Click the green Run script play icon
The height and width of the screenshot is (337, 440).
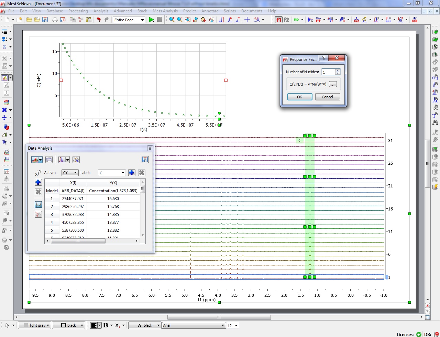tap(151, 20)
